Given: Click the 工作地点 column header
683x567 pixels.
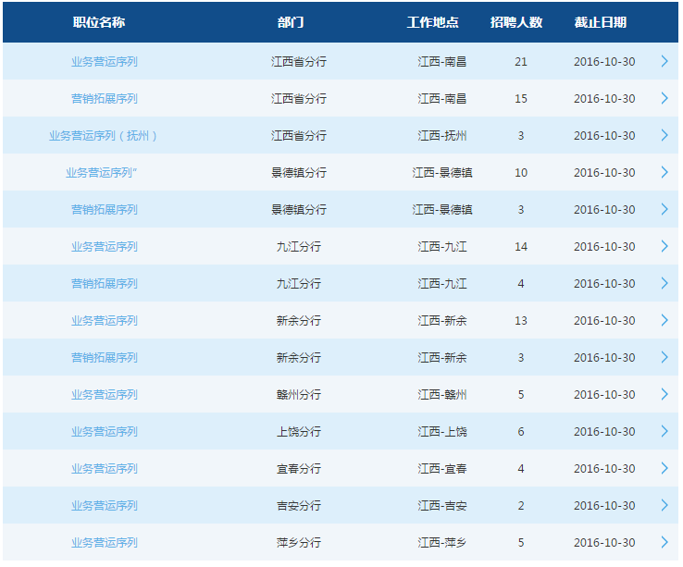Looking at the screenshot, I should point(432,22).
